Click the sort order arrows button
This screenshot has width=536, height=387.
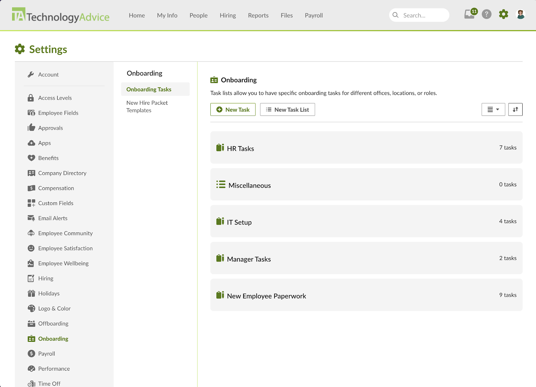coord(515,109)
